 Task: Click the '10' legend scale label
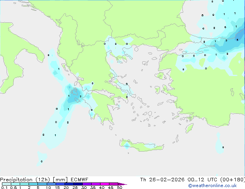48,187
